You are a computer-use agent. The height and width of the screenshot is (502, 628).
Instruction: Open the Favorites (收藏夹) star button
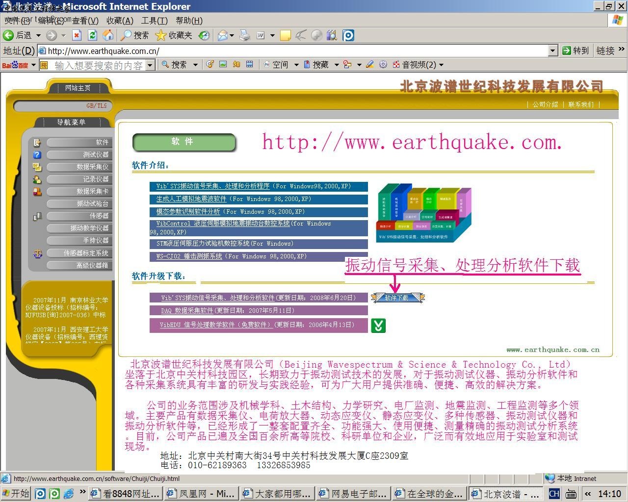[174, 35]
